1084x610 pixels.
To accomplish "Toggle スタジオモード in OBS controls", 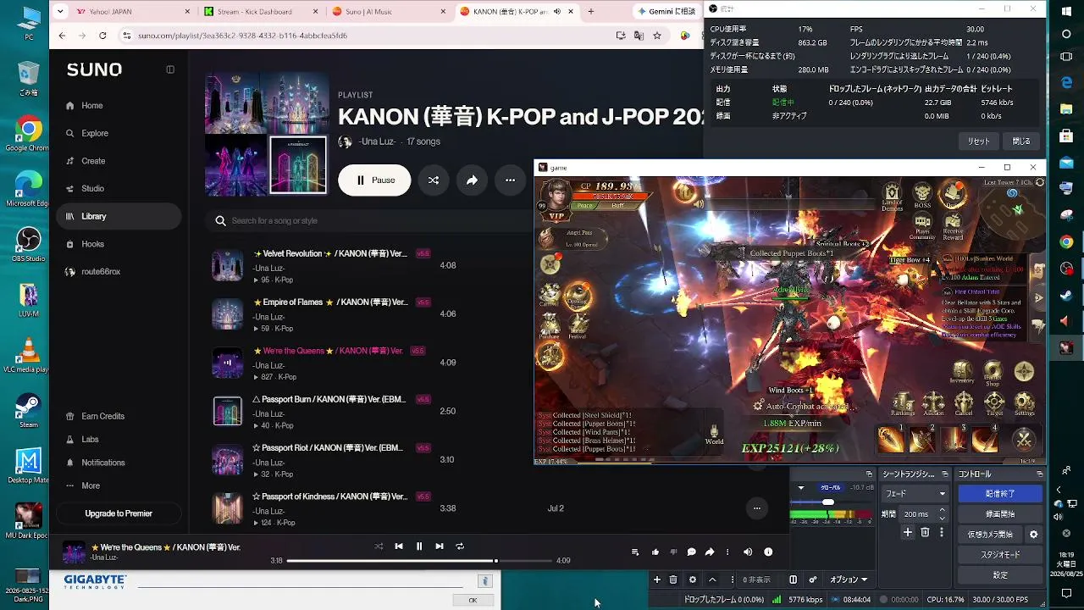I will [1000, 555].
